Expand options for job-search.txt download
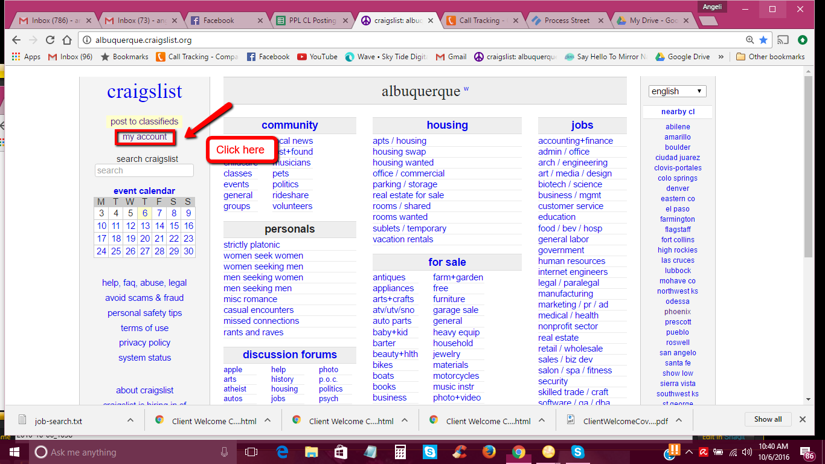Viewport: 825px width, 464px height. (x=130, y=420)
